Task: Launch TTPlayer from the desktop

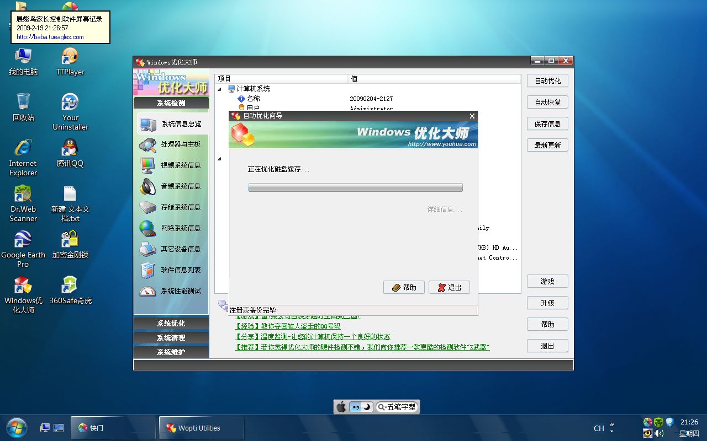Action: pos(70,62)
